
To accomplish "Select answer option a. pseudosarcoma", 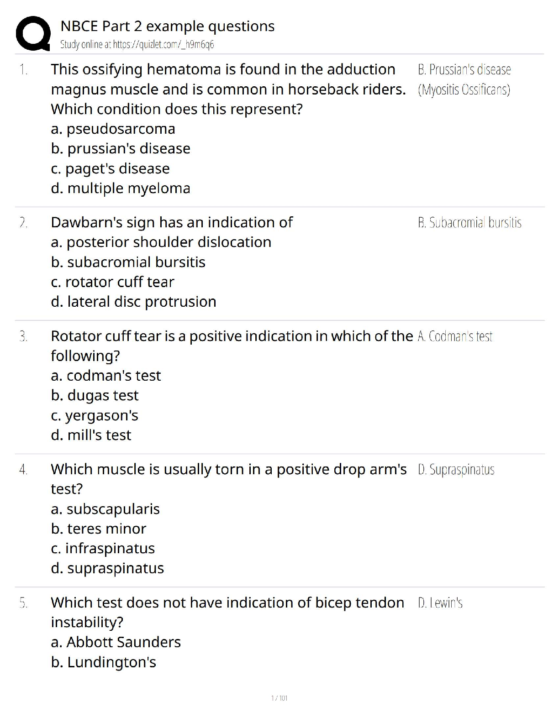I will tap(113, 129).
